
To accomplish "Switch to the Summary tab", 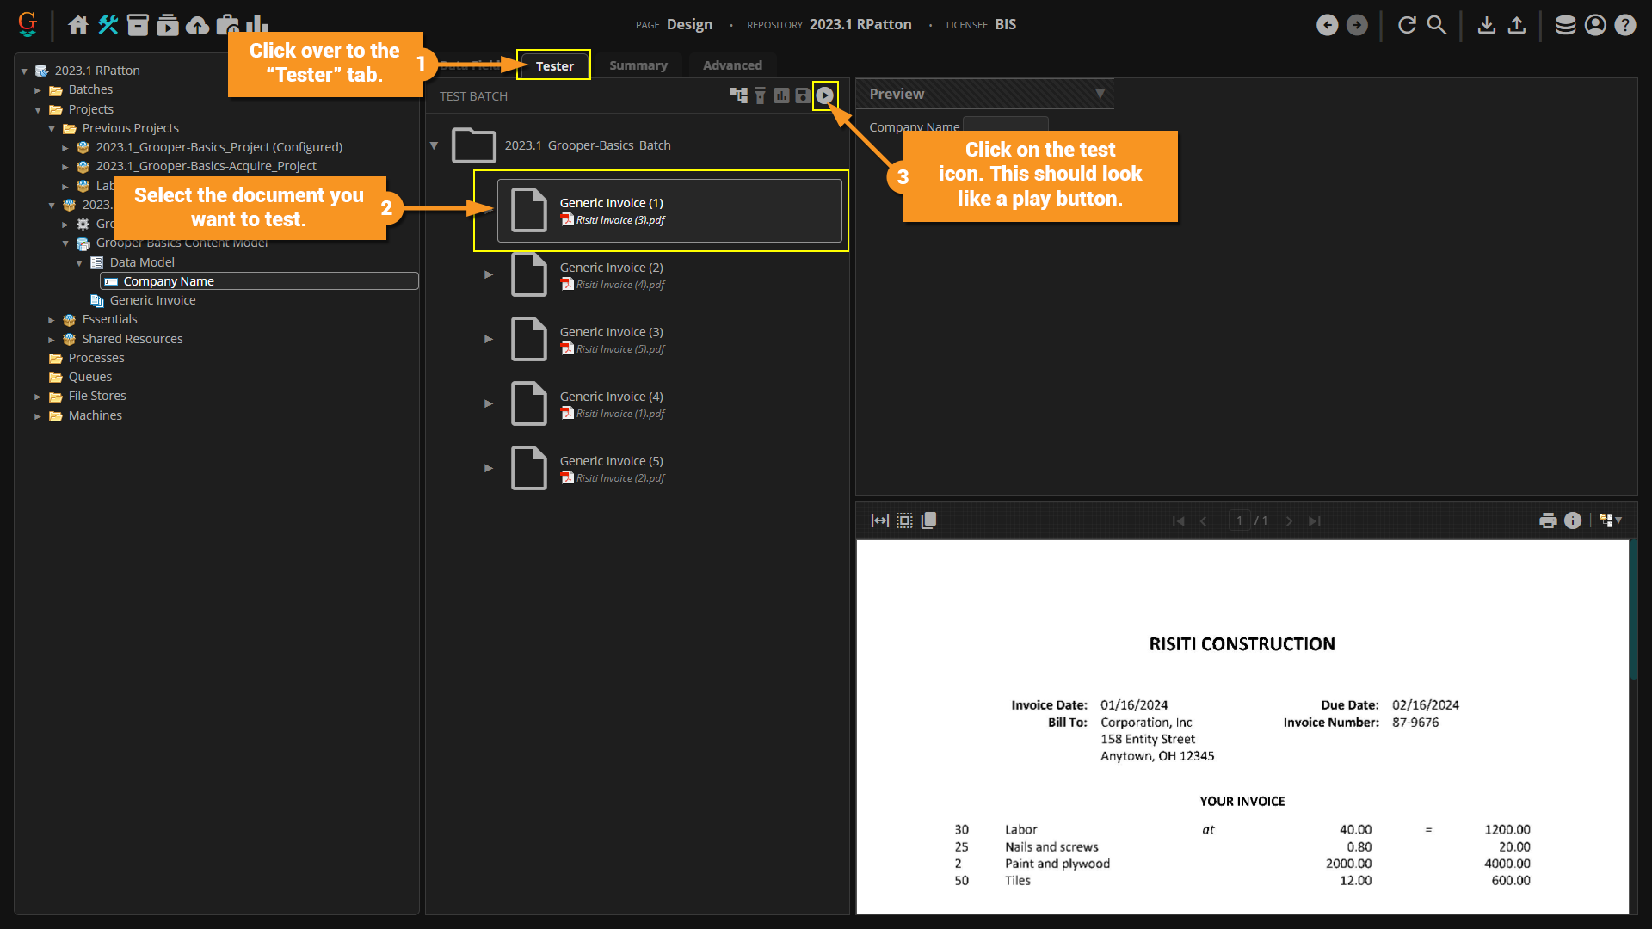I will point(638,65).
